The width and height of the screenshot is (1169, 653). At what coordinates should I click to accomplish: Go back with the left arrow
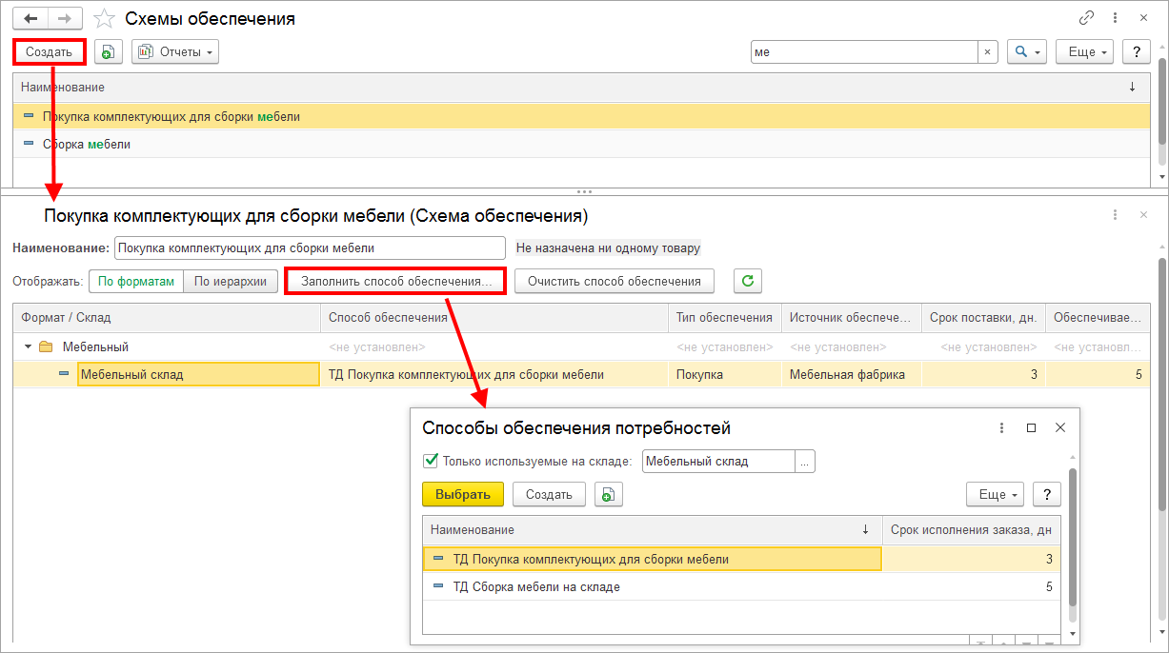pos(30,18)
